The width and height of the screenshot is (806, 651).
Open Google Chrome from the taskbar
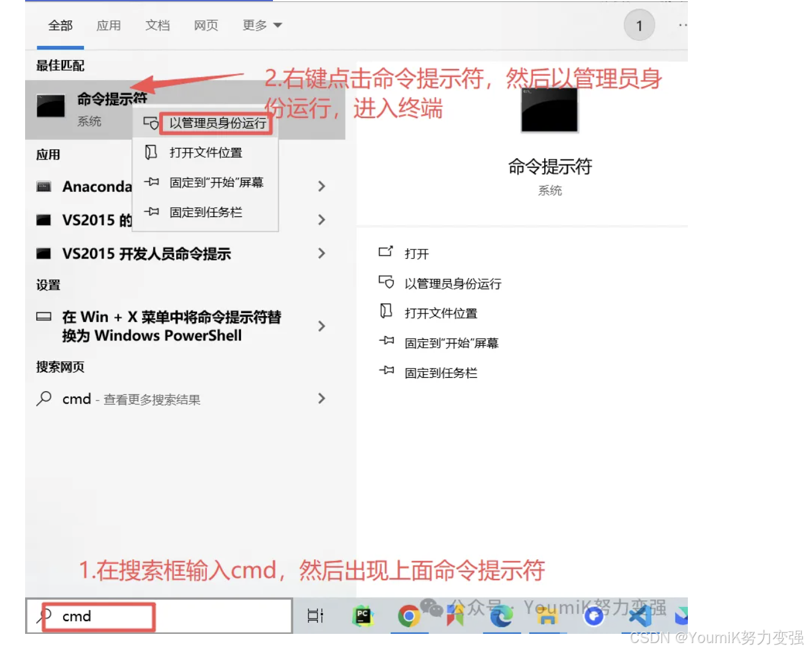pos(409,616)
